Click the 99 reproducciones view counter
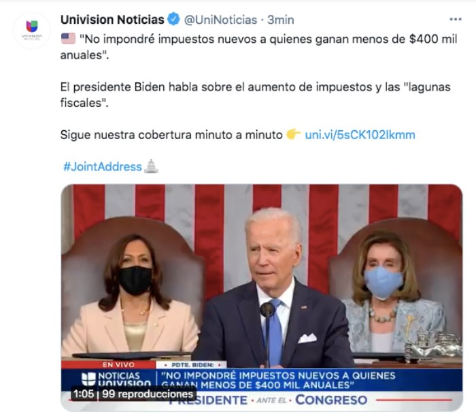Image resolution: width=476 pixels, height=419 pixels. pyautogui.click(x=148, y=394)
